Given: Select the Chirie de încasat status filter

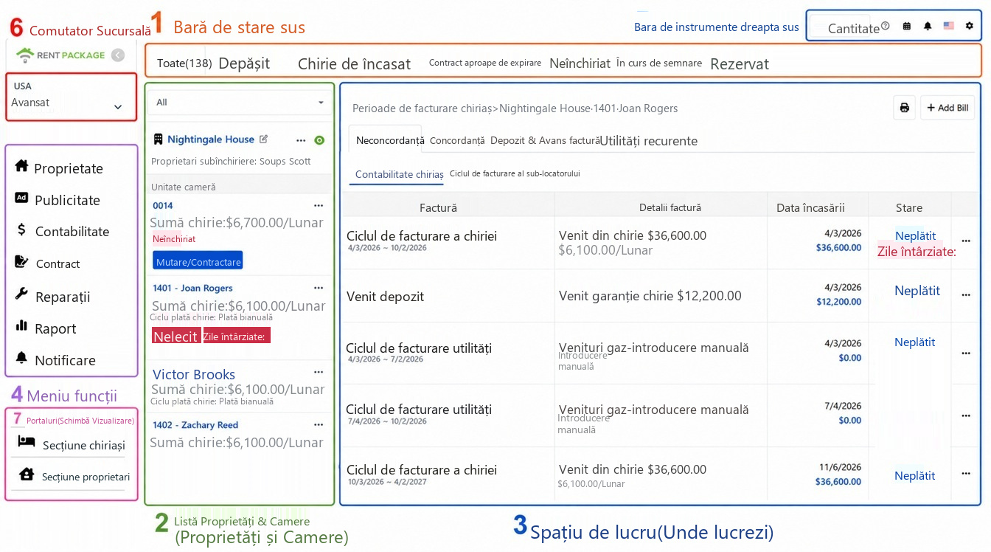Looking at the screenshot, I should [354, 63].
